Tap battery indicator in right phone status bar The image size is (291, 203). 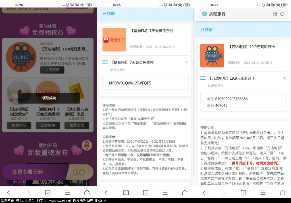284,5
